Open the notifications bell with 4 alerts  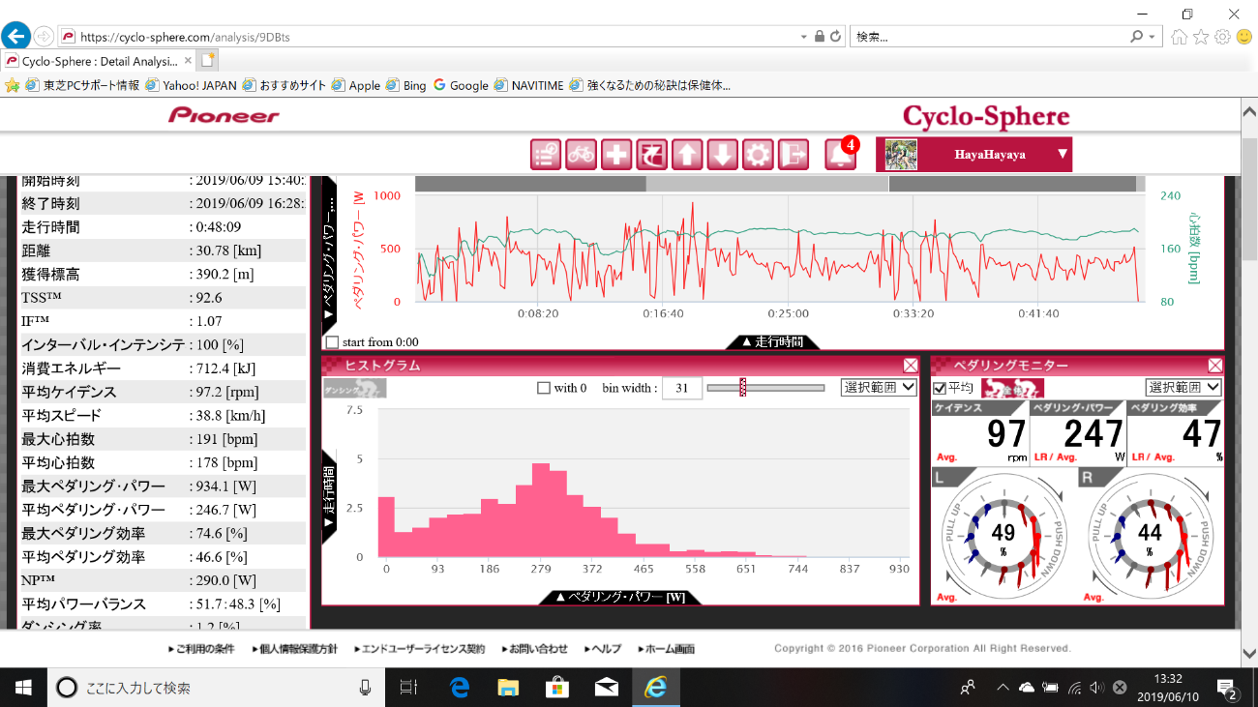tap(839, 155)
